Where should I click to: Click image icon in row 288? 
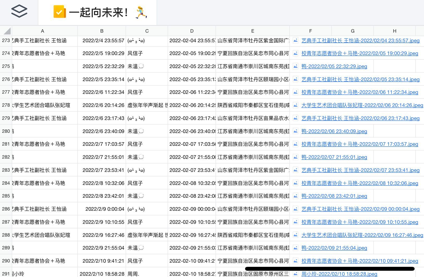[296, 235]
